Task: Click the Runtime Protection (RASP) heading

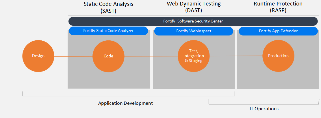Action: click(278, 7)
